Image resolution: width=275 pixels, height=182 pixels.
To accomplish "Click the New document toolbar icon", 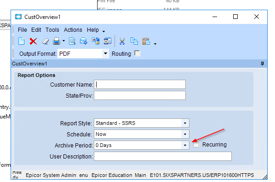I will 22,41.
